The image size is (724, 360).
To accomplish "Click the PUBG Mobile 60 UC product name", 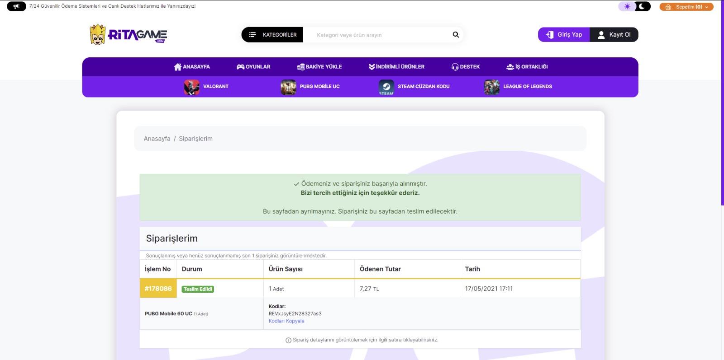I will coord(168,313).
